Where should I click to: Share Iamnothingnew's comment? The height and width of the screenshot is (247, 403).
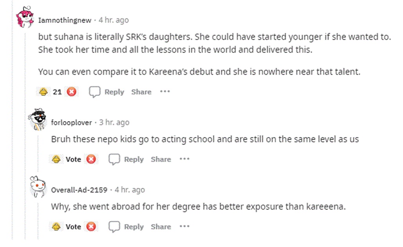[141, 92]
